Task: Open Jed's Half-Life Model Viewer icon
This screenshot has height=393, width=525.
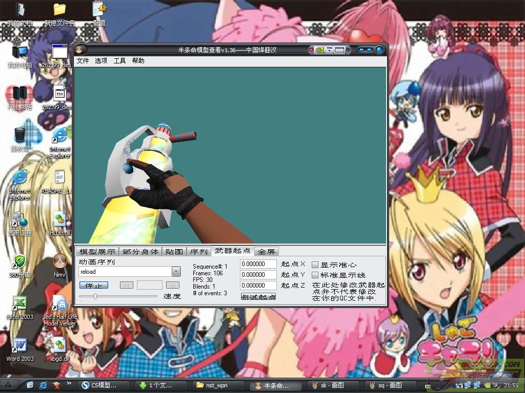Action: 60,305
